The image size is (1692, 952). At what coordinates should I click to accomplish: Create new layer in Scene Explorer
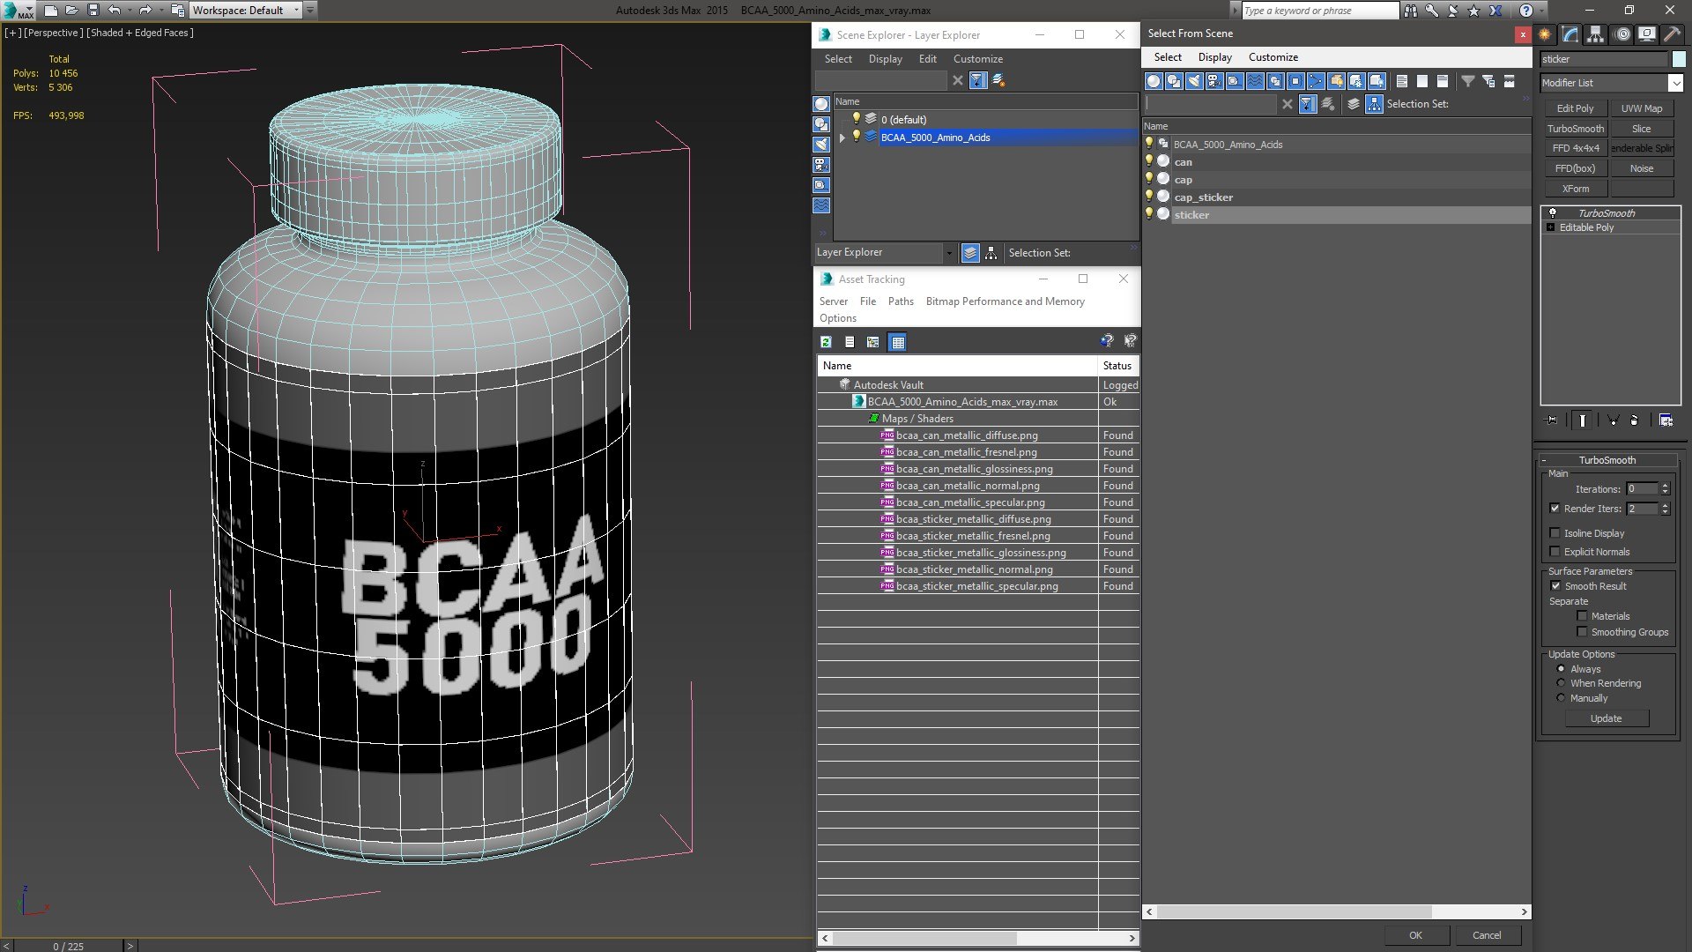coord(998,80)
